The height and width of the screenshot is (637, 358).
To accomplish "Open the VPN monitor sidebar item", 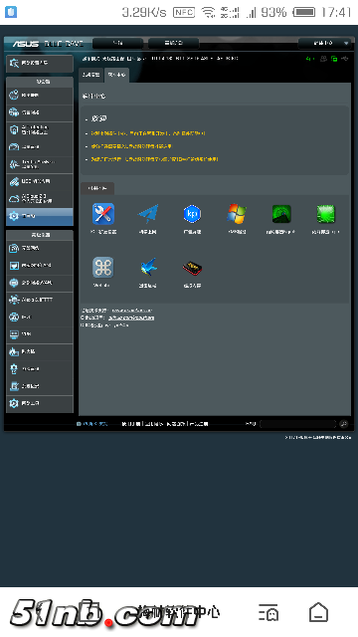I will click(40, 334).
